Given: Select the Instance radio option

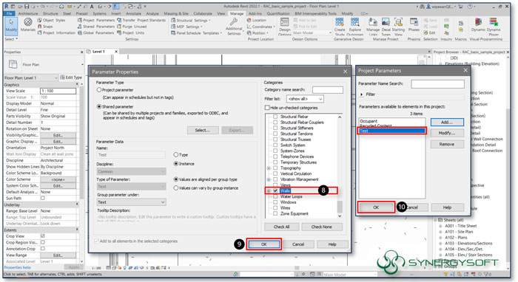Looking at the screenshot, I should pyautogui.click(x=176, y=163).
